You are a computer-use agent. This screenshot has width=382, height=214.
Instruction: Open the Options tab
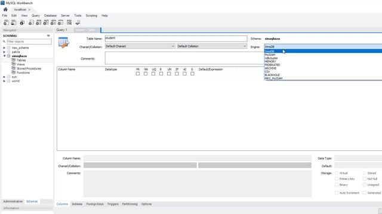pyautogui.click(x=146, y=204)
